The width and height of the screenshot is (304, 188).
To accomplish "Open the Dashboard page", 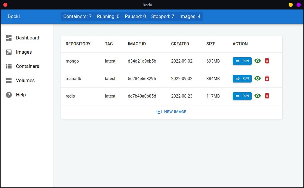I will (x=28, y=38).
